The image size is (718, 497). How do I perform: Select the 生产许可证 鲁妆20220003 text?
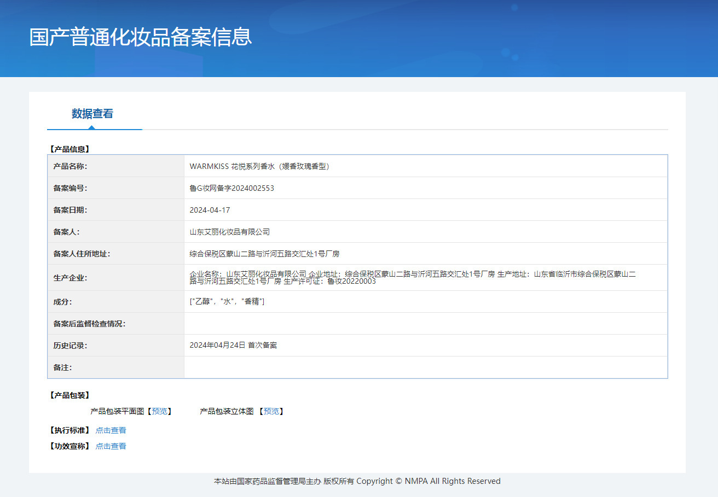point(330,282)
